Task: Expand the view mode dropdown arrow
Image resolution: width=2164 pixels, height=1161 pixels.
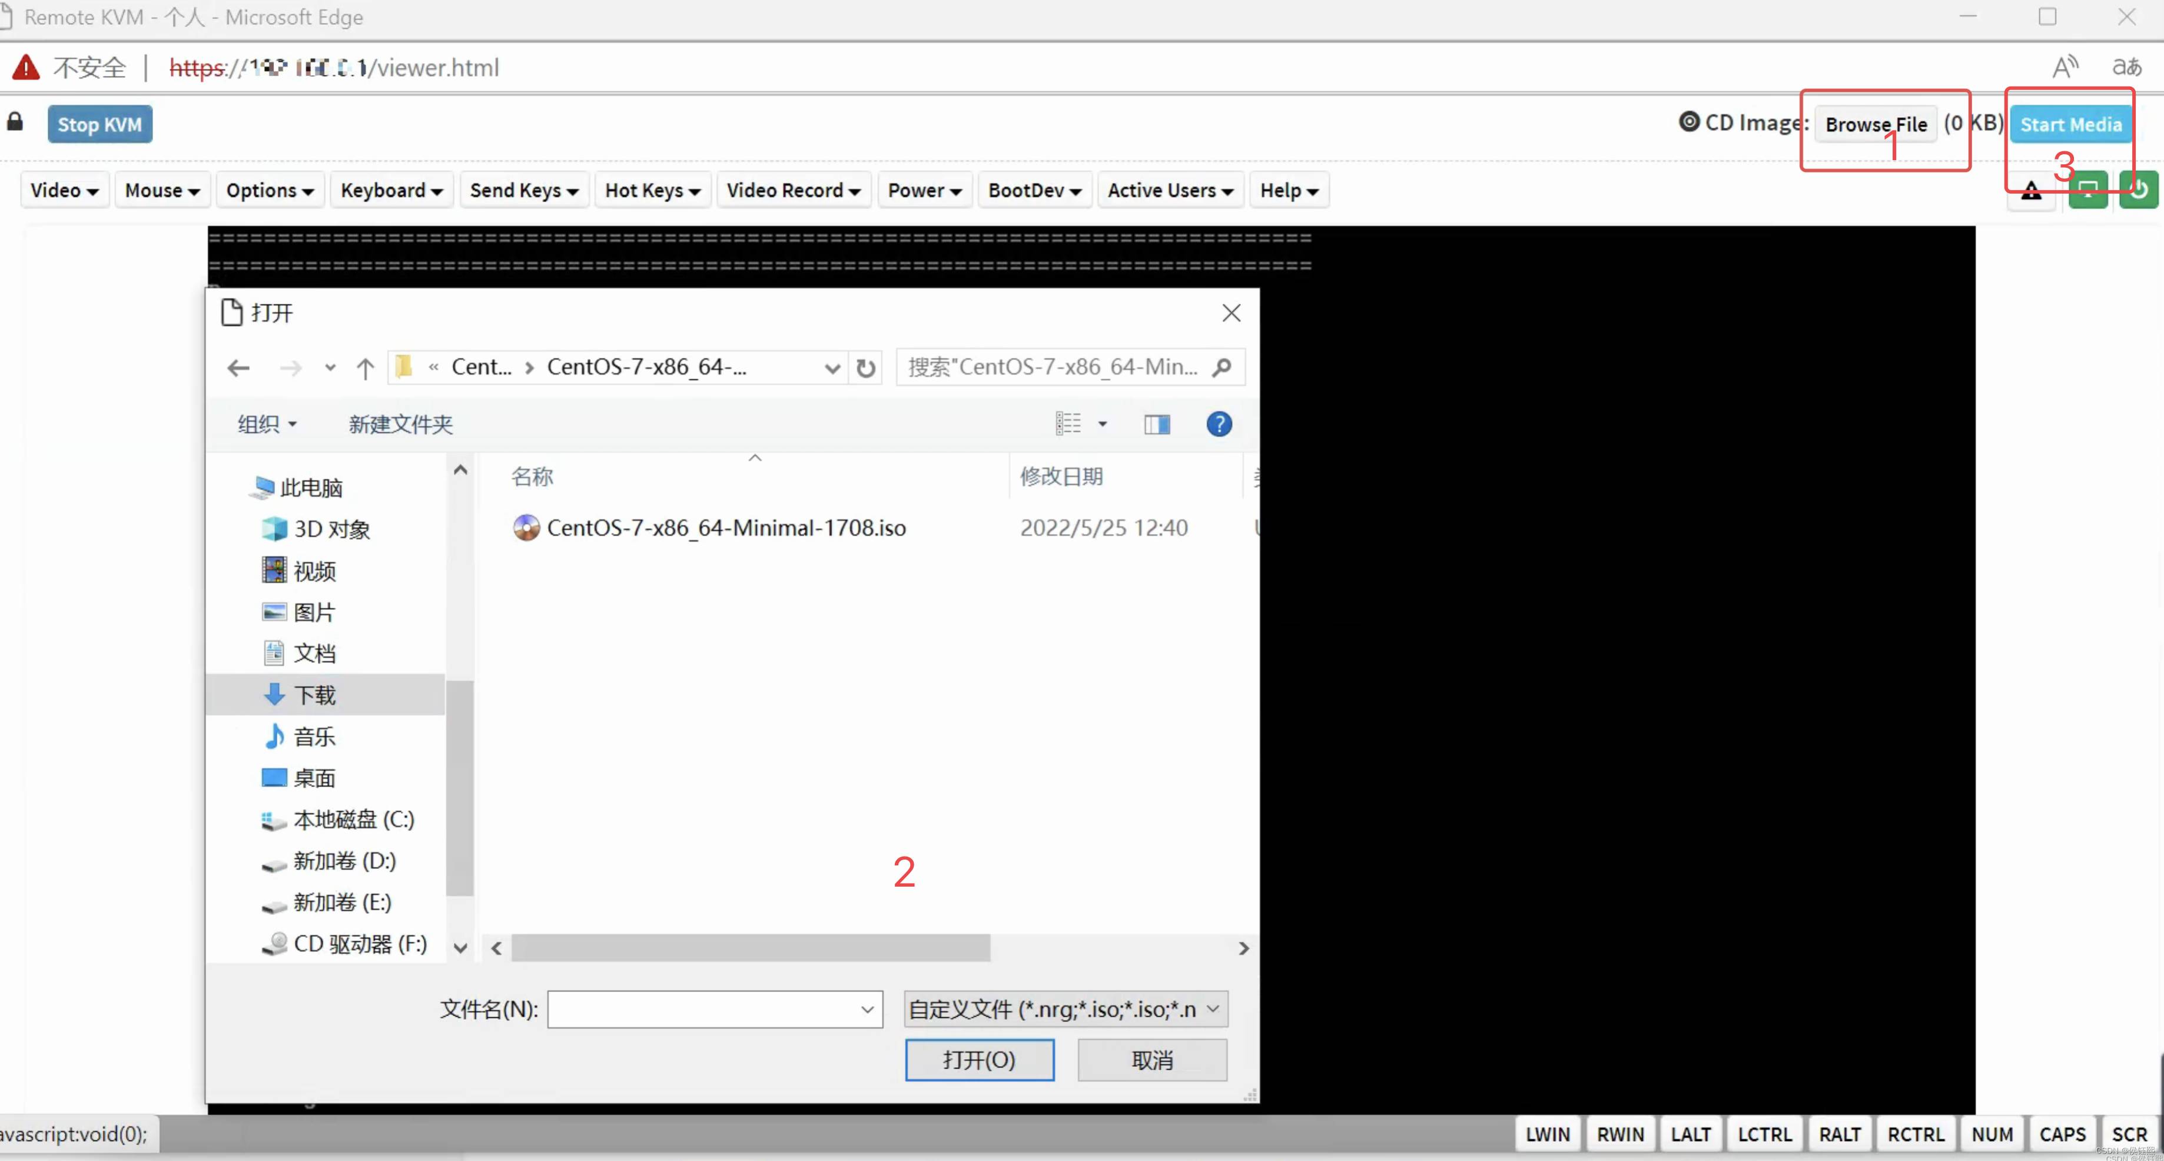Action: [1102, 424]
